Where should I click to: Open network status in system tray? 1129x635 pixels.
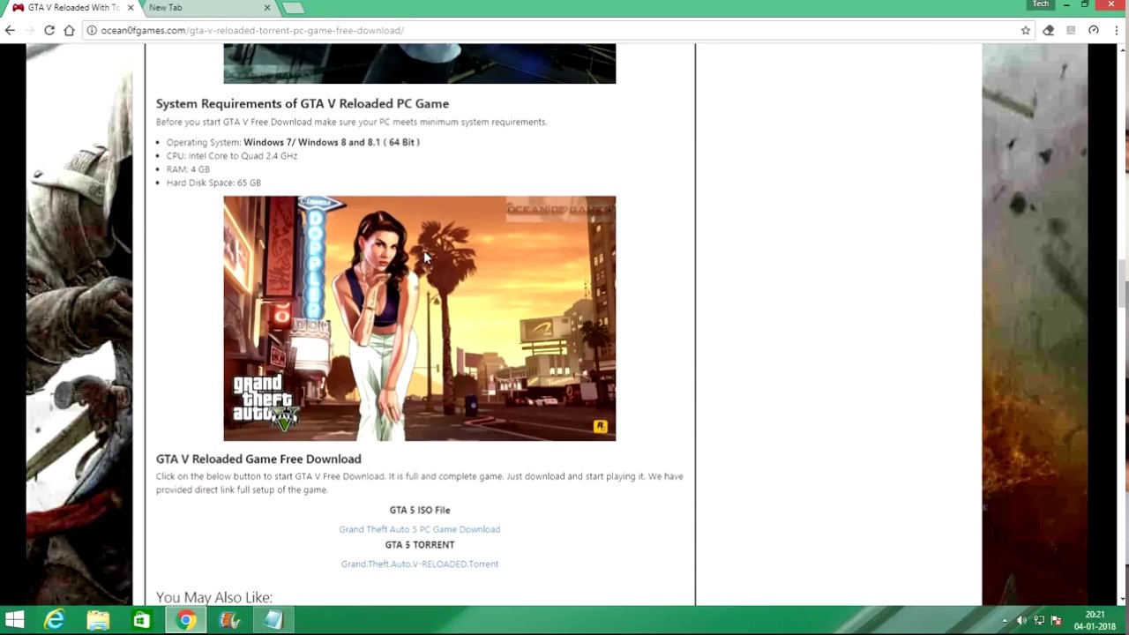coord(1039,621)
